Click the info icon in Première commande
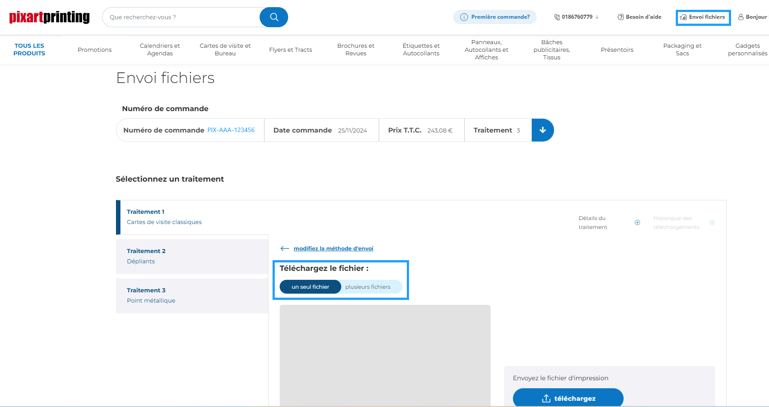 point(464,17)
